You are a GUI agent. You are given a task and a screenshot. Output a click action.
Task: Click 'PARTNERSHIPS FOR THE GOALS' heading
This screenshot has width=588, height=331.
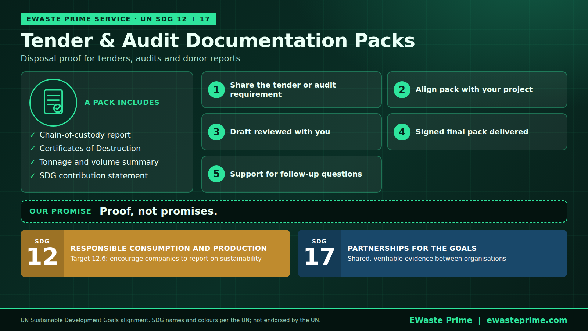tap(412, 249)
